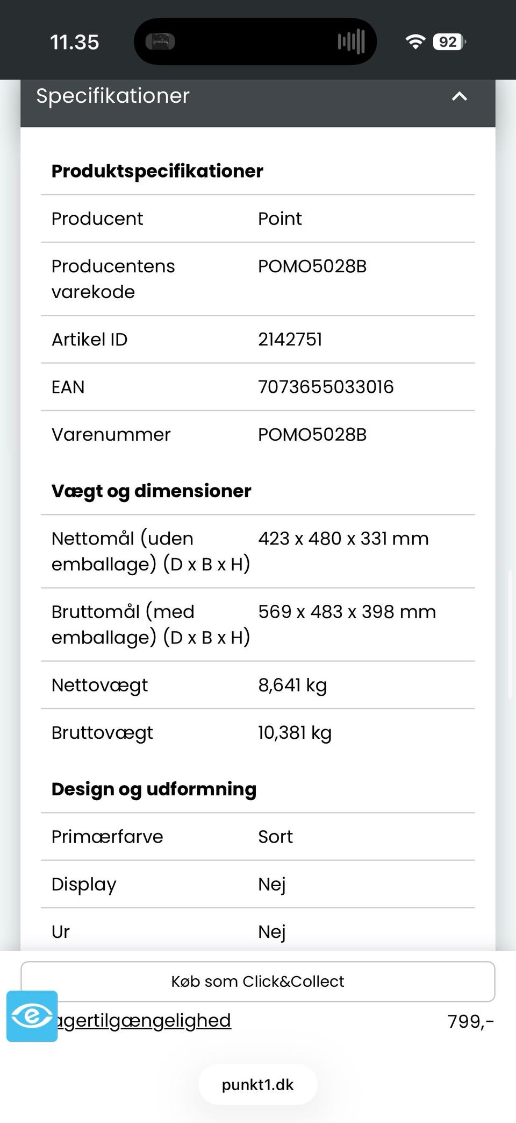This screenshot has height=1123, width=516.
Task: Tap the Specifikationer header title
Action: click(x=113, y=96)
